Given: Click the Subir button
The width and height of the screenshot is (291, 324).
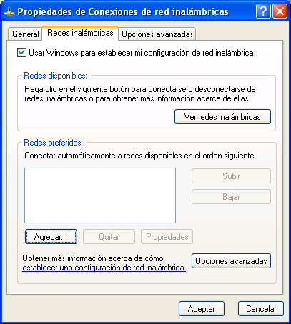Looking at the screenshot, I should coord(231,176).
